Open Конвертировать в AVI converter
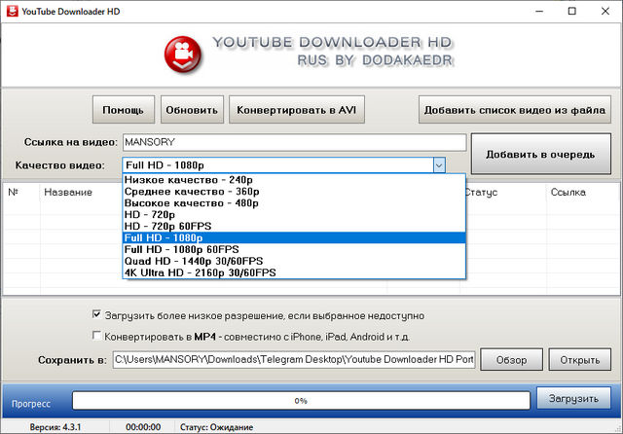 coord(297,109)
